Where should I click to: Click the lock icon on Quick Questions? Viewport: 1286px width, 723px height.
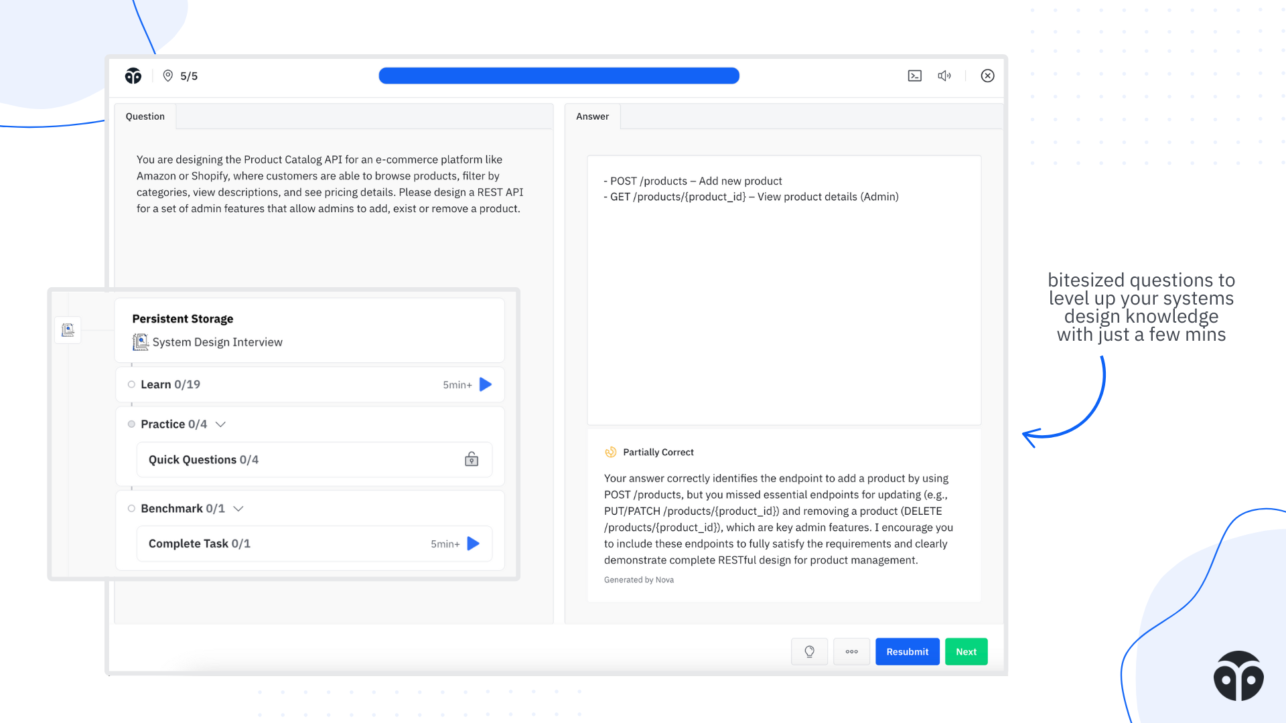[472, 459]
